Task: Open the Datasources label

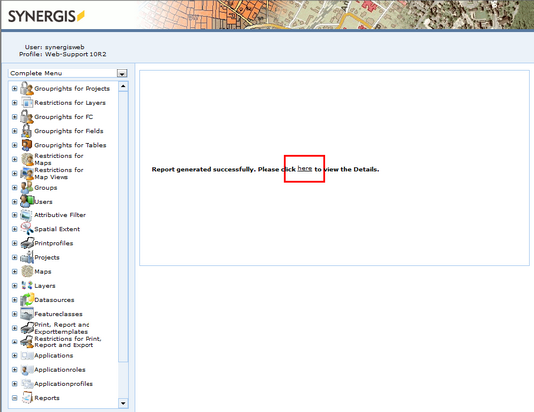Action: [x=54, y=300]
